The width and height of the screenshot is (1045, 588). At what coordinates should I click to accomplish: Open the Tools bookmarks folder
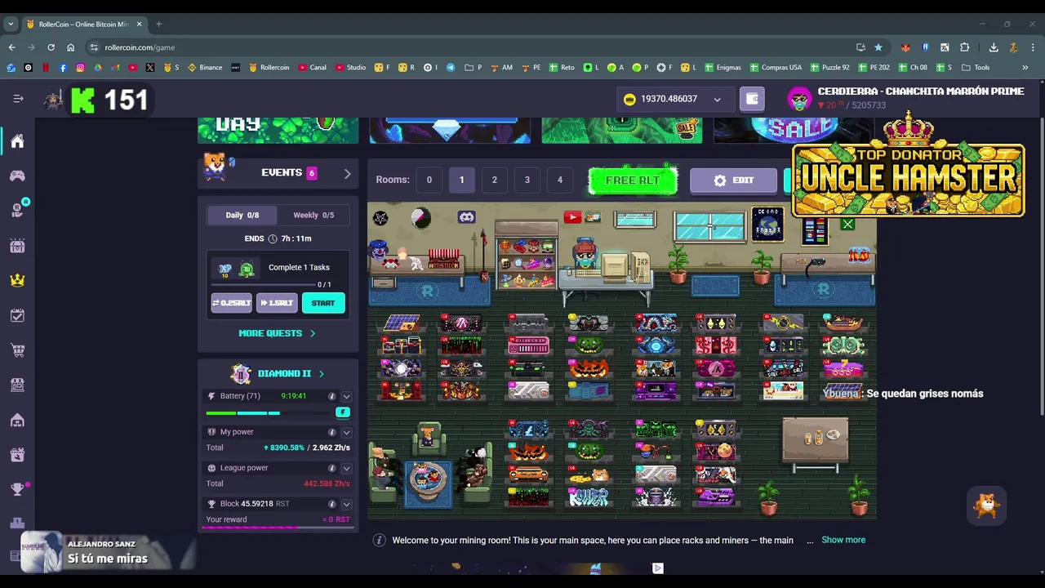click(976, 67)
